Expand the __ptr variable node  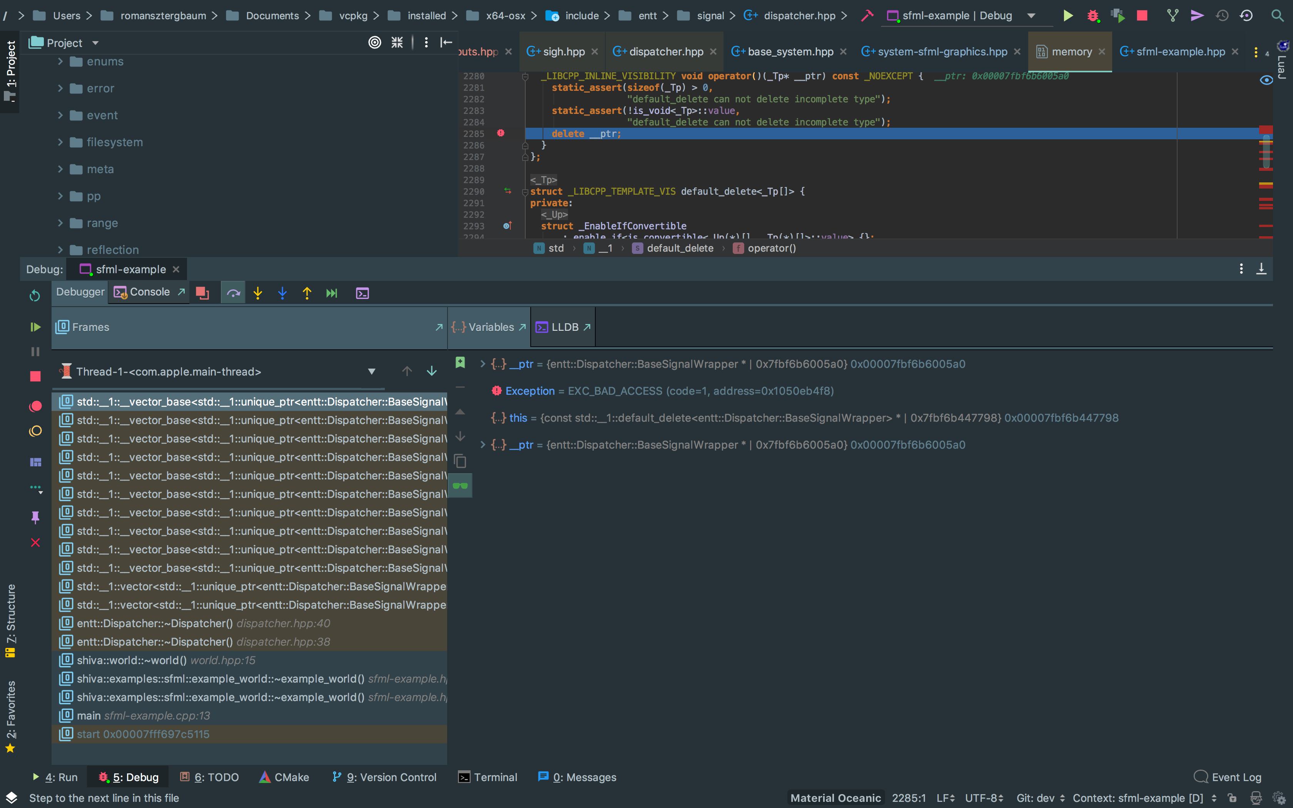coord(483,364)
